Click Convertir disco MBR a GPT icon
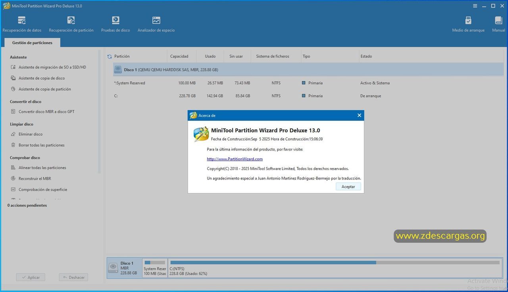The width and height of the screenshot is (508, 292). click(13, 112)
